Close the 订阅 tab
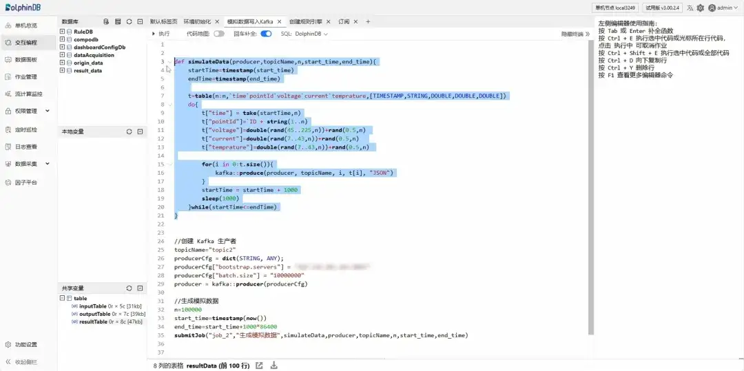Image resolution: width=744 pixels, height=371 pixels. [x=355, y=22]
